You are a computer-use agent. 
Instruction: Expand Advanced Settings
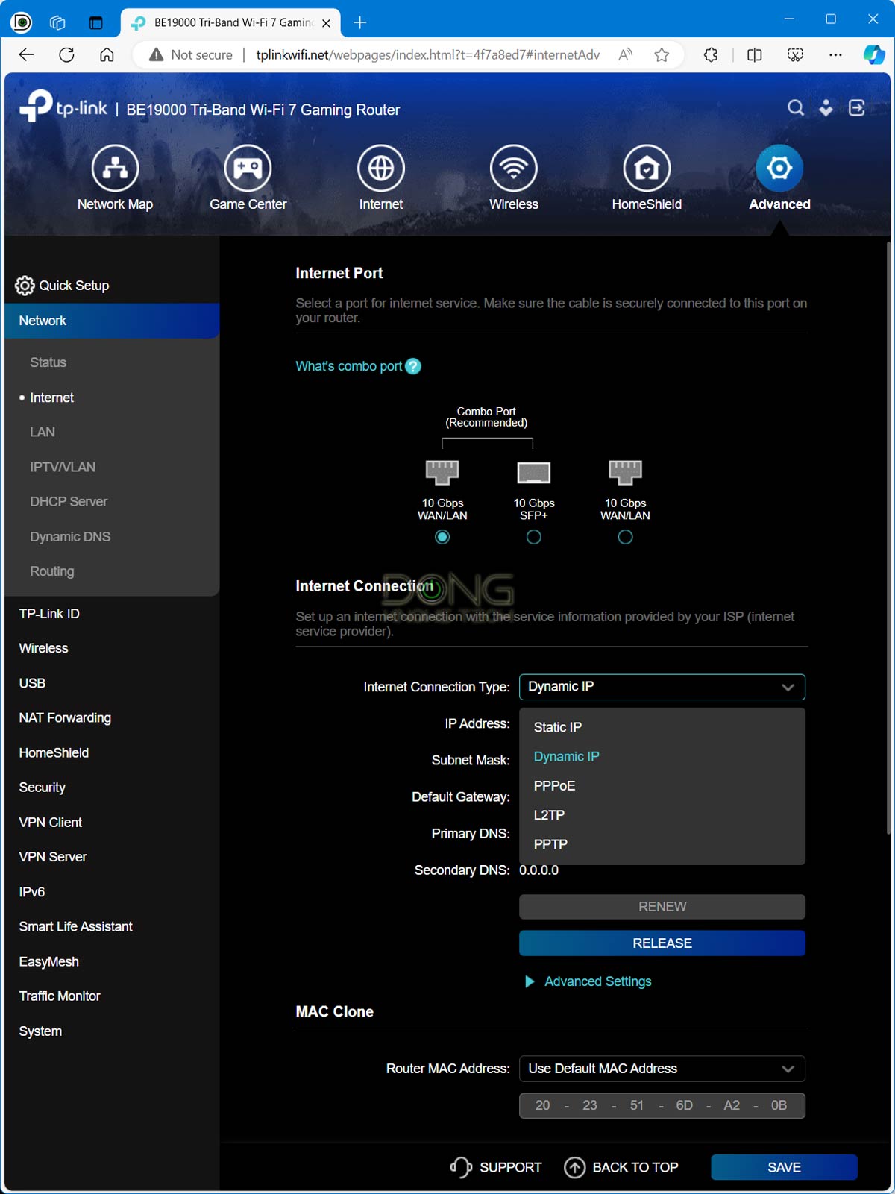[589, 981]
